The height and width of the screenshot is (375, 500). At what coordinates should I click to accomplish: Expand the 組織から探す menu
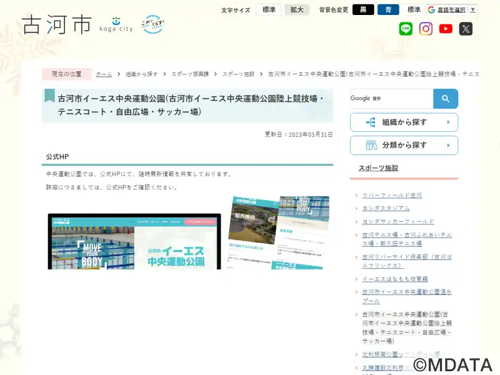coord(404,122)
